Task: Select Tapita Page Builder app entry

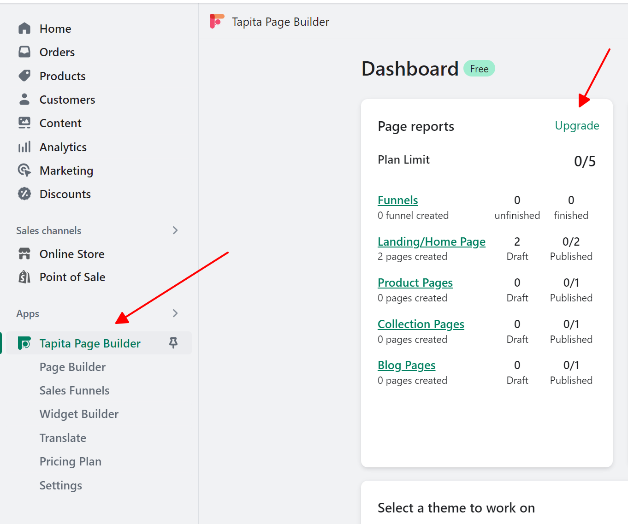Action: tap(90, 343)
